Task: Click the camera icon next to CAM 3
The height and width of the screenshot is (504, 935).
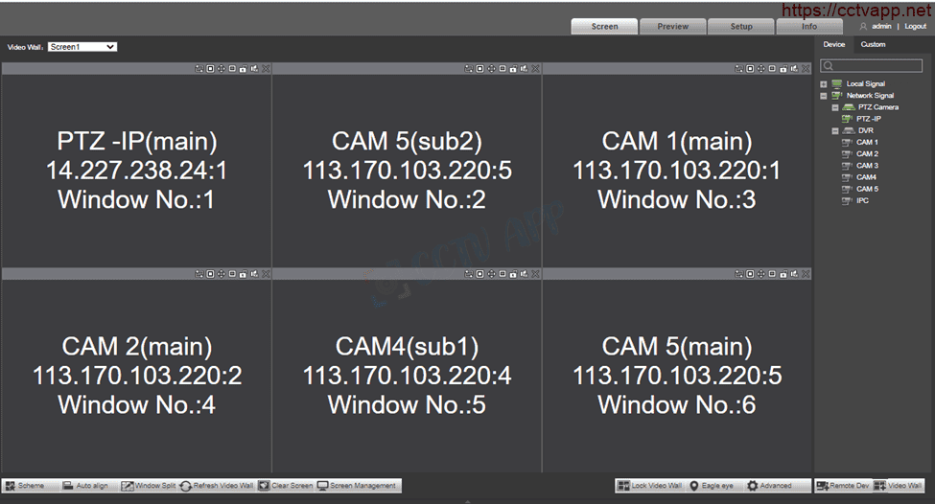Action: point(846,166)
